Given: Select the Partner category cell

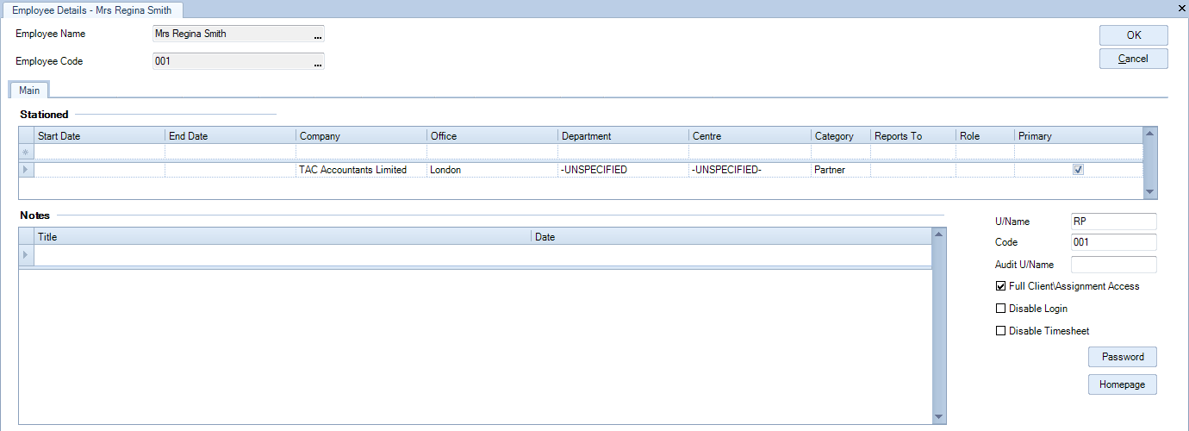Looking at the screenshot, I should pos(841,170).
